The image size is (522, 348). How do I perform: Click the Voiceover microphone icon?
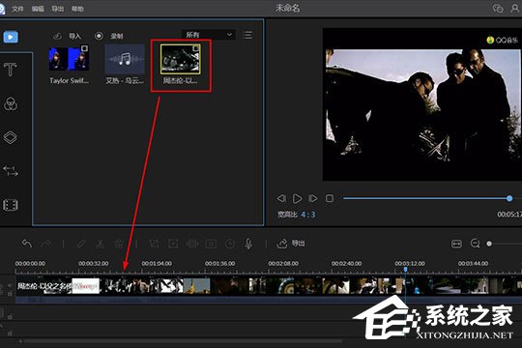[x=248, y=244]
